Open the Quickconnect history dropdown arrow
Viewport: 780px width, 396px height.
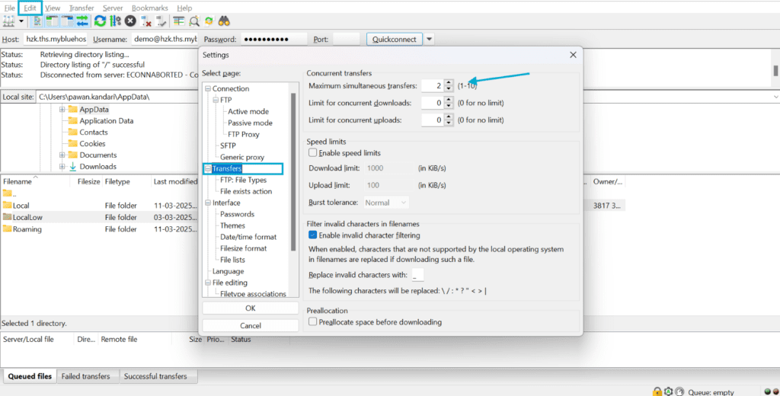(429, 40)
